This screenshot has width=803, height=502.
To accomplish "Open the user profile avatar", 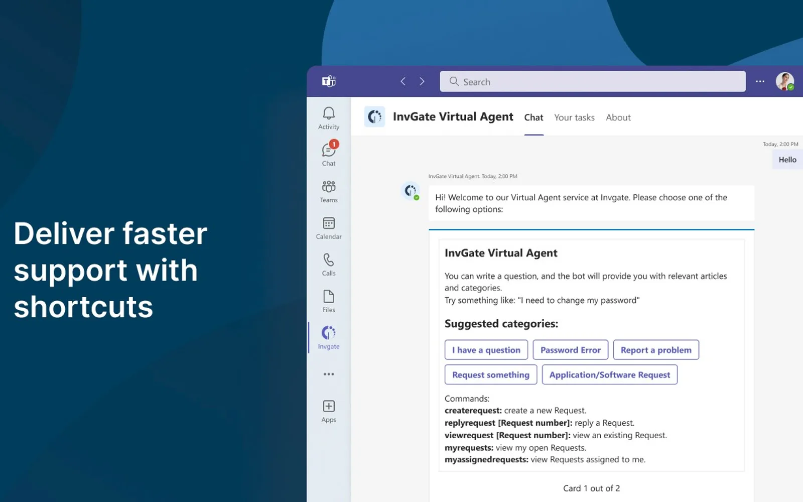I will point(785,81).
